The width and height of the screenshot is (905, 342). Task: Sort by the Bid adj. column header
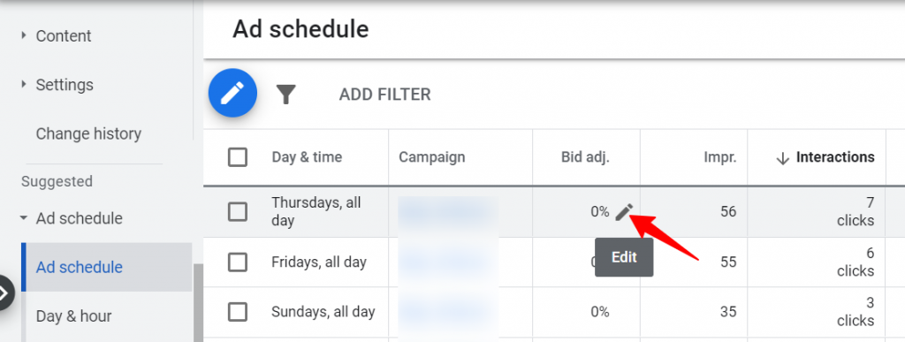[585, 157]
